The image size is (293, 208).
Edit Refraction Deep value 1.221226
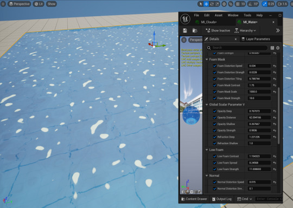(259, 137)
